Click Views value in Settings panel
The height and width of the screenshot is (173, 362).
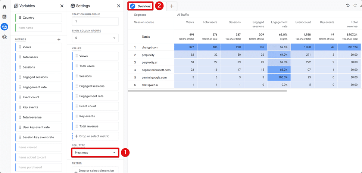click(x=95, y=56)
